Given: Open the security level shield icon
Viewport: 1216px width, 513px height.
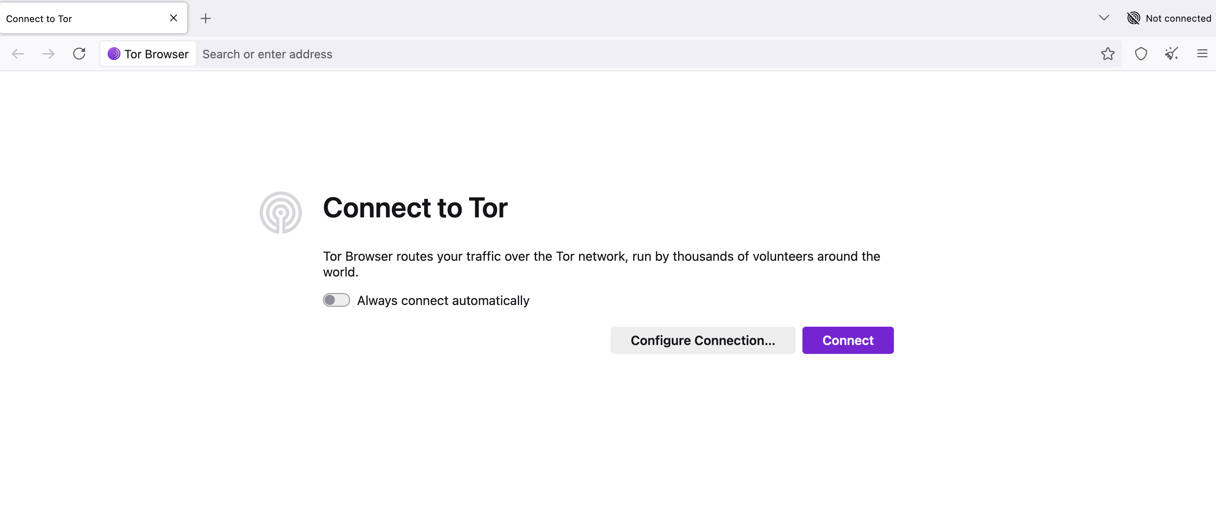Looking at the screenshot, I should tap(1141, 54).
